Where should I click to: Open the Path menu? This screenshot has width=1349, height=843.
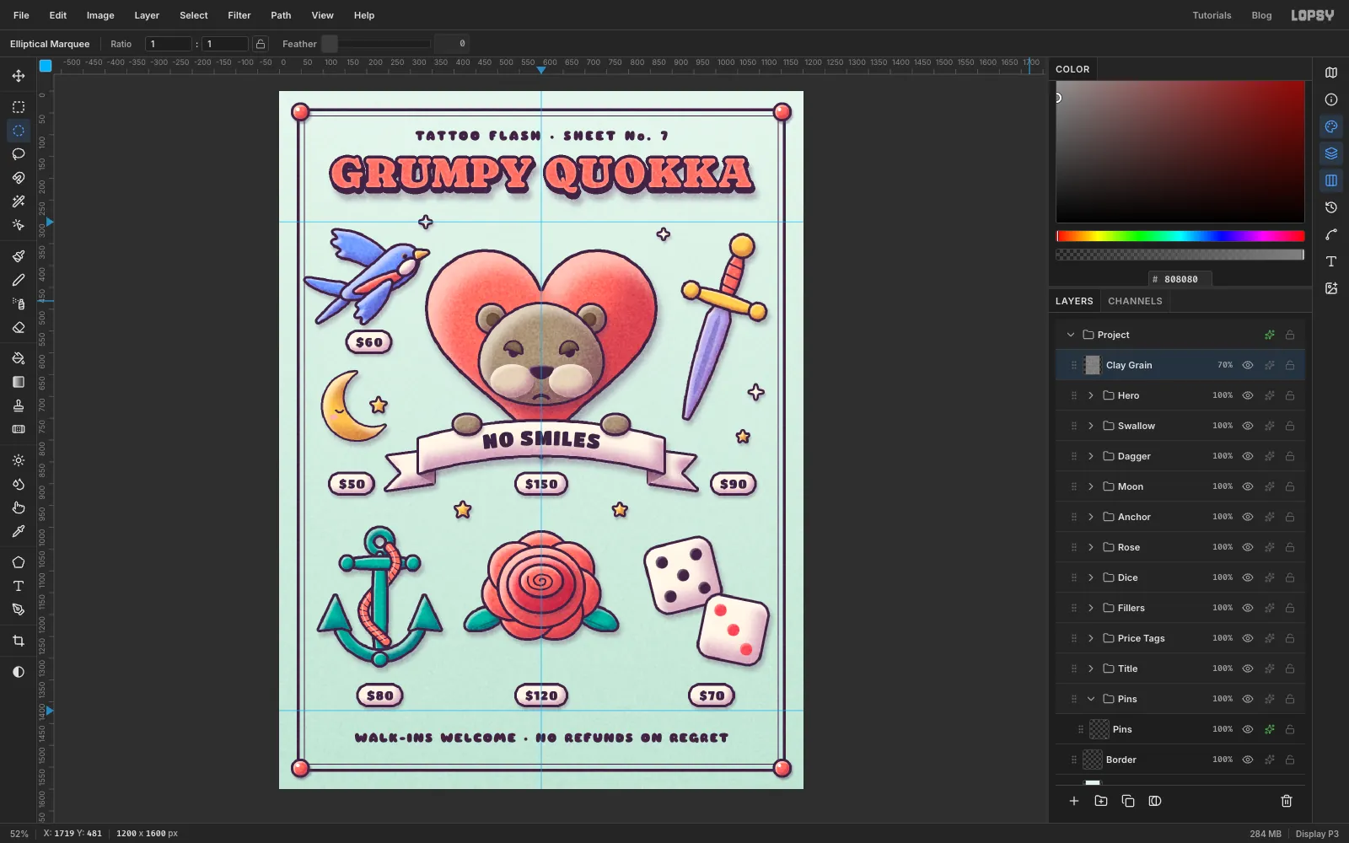click(281, 15)
